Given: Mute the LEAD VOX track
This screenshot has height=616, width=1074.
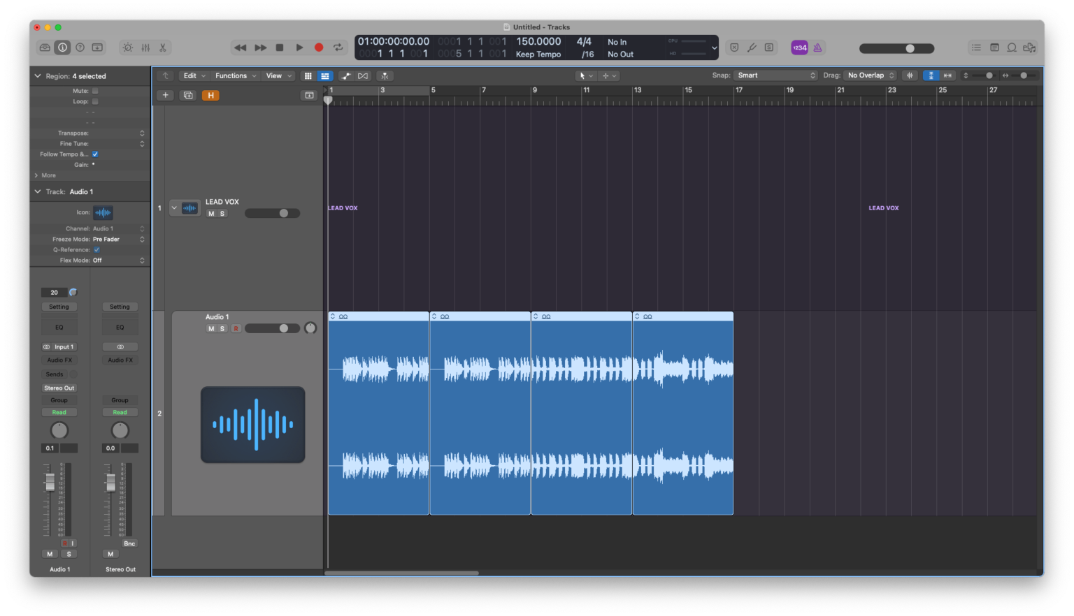Looking at the screenshot, I should point(211,214).
